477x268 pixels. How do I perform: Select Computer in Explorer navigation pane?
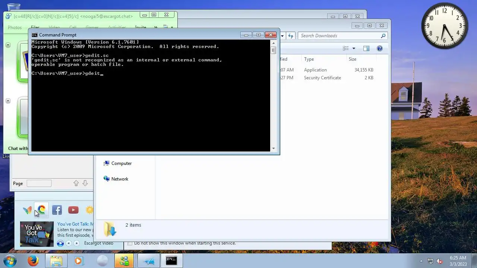point(117,163)
